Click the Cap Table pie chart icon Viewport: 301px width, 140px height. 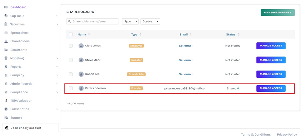pyautogui.click(x=6, y=16)
